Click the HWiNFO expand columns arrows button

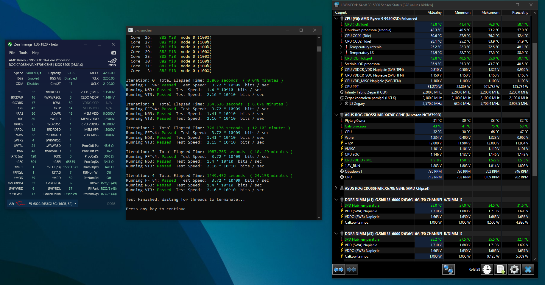pyautogui.click(x=339, y=270)
